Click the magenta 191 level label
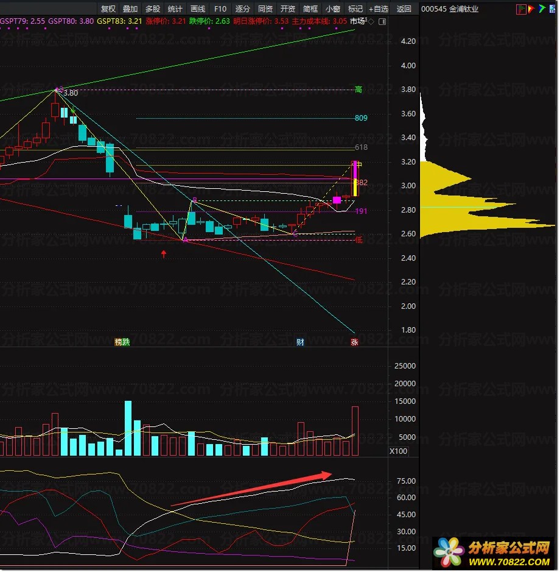 361,211
